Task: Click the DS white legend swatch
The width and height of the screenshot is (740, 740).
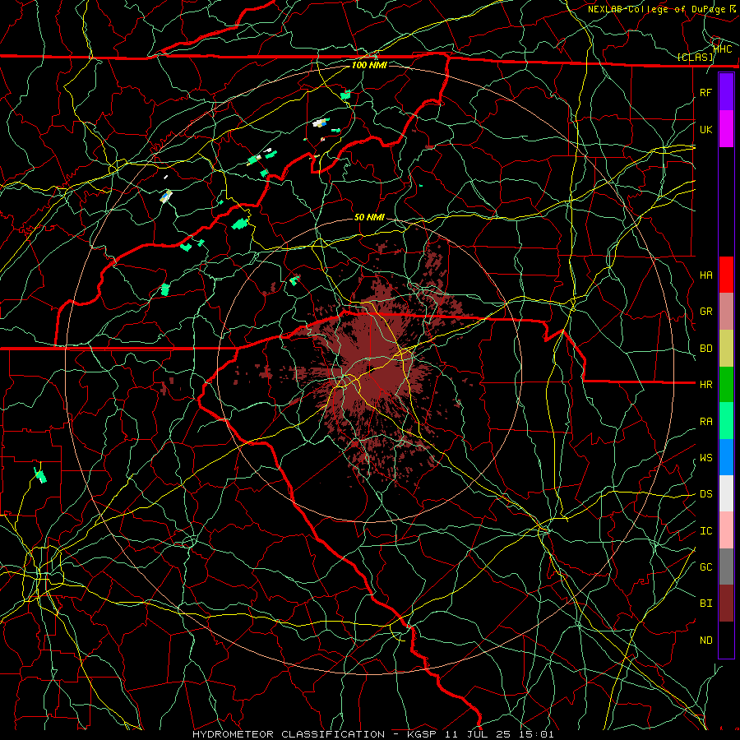Action: 726,493
